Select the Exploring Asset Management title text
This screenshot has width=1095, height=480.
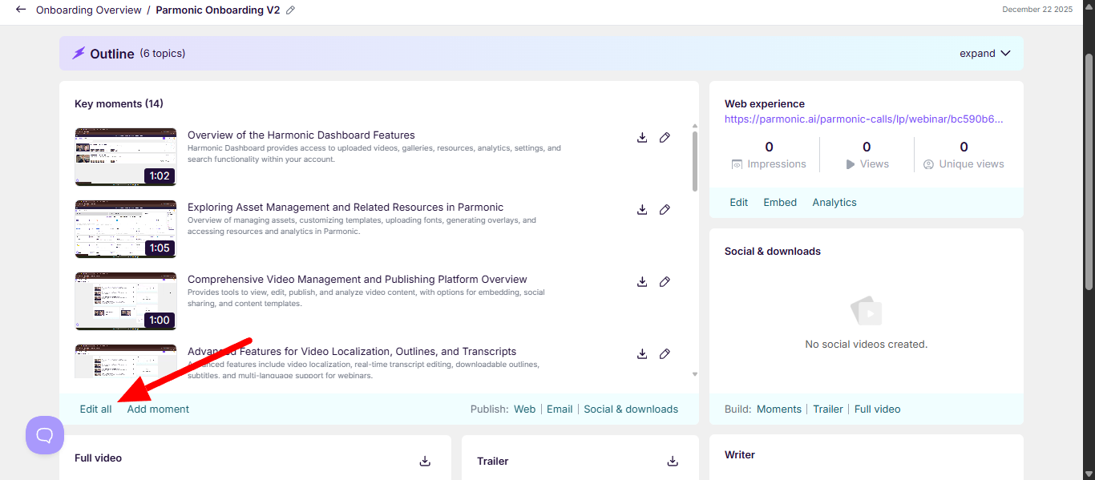[345, 208]
